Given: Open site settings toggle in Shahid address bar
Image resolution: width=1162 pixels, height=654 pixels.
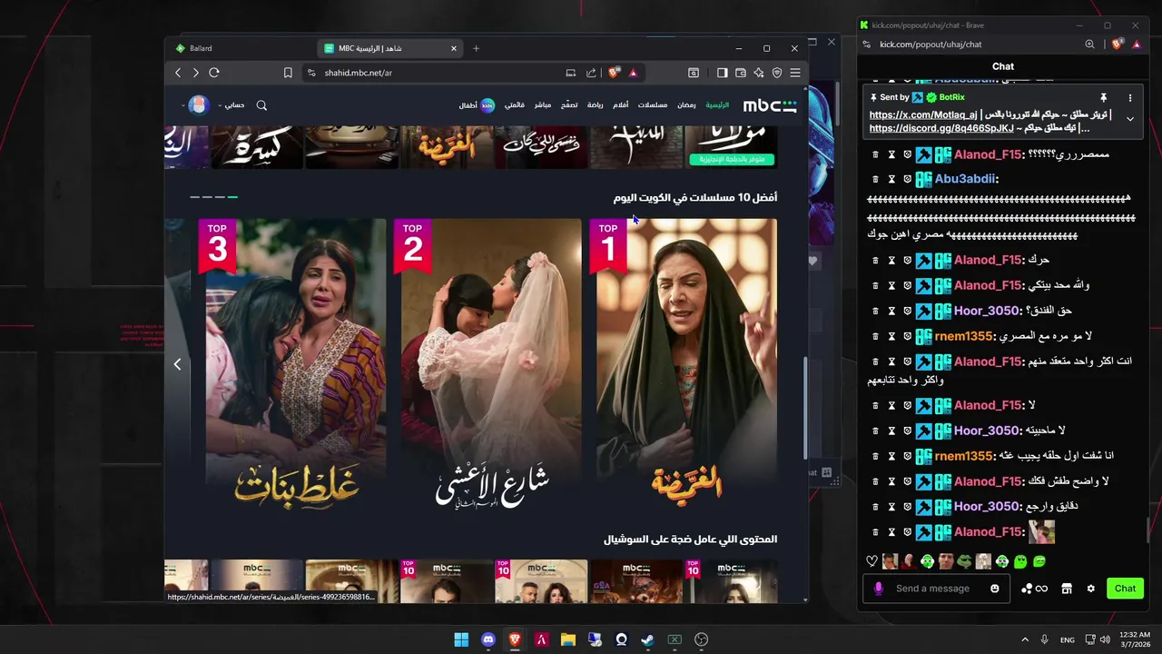Looking at the screenshot, I should [x=311, y=73].
